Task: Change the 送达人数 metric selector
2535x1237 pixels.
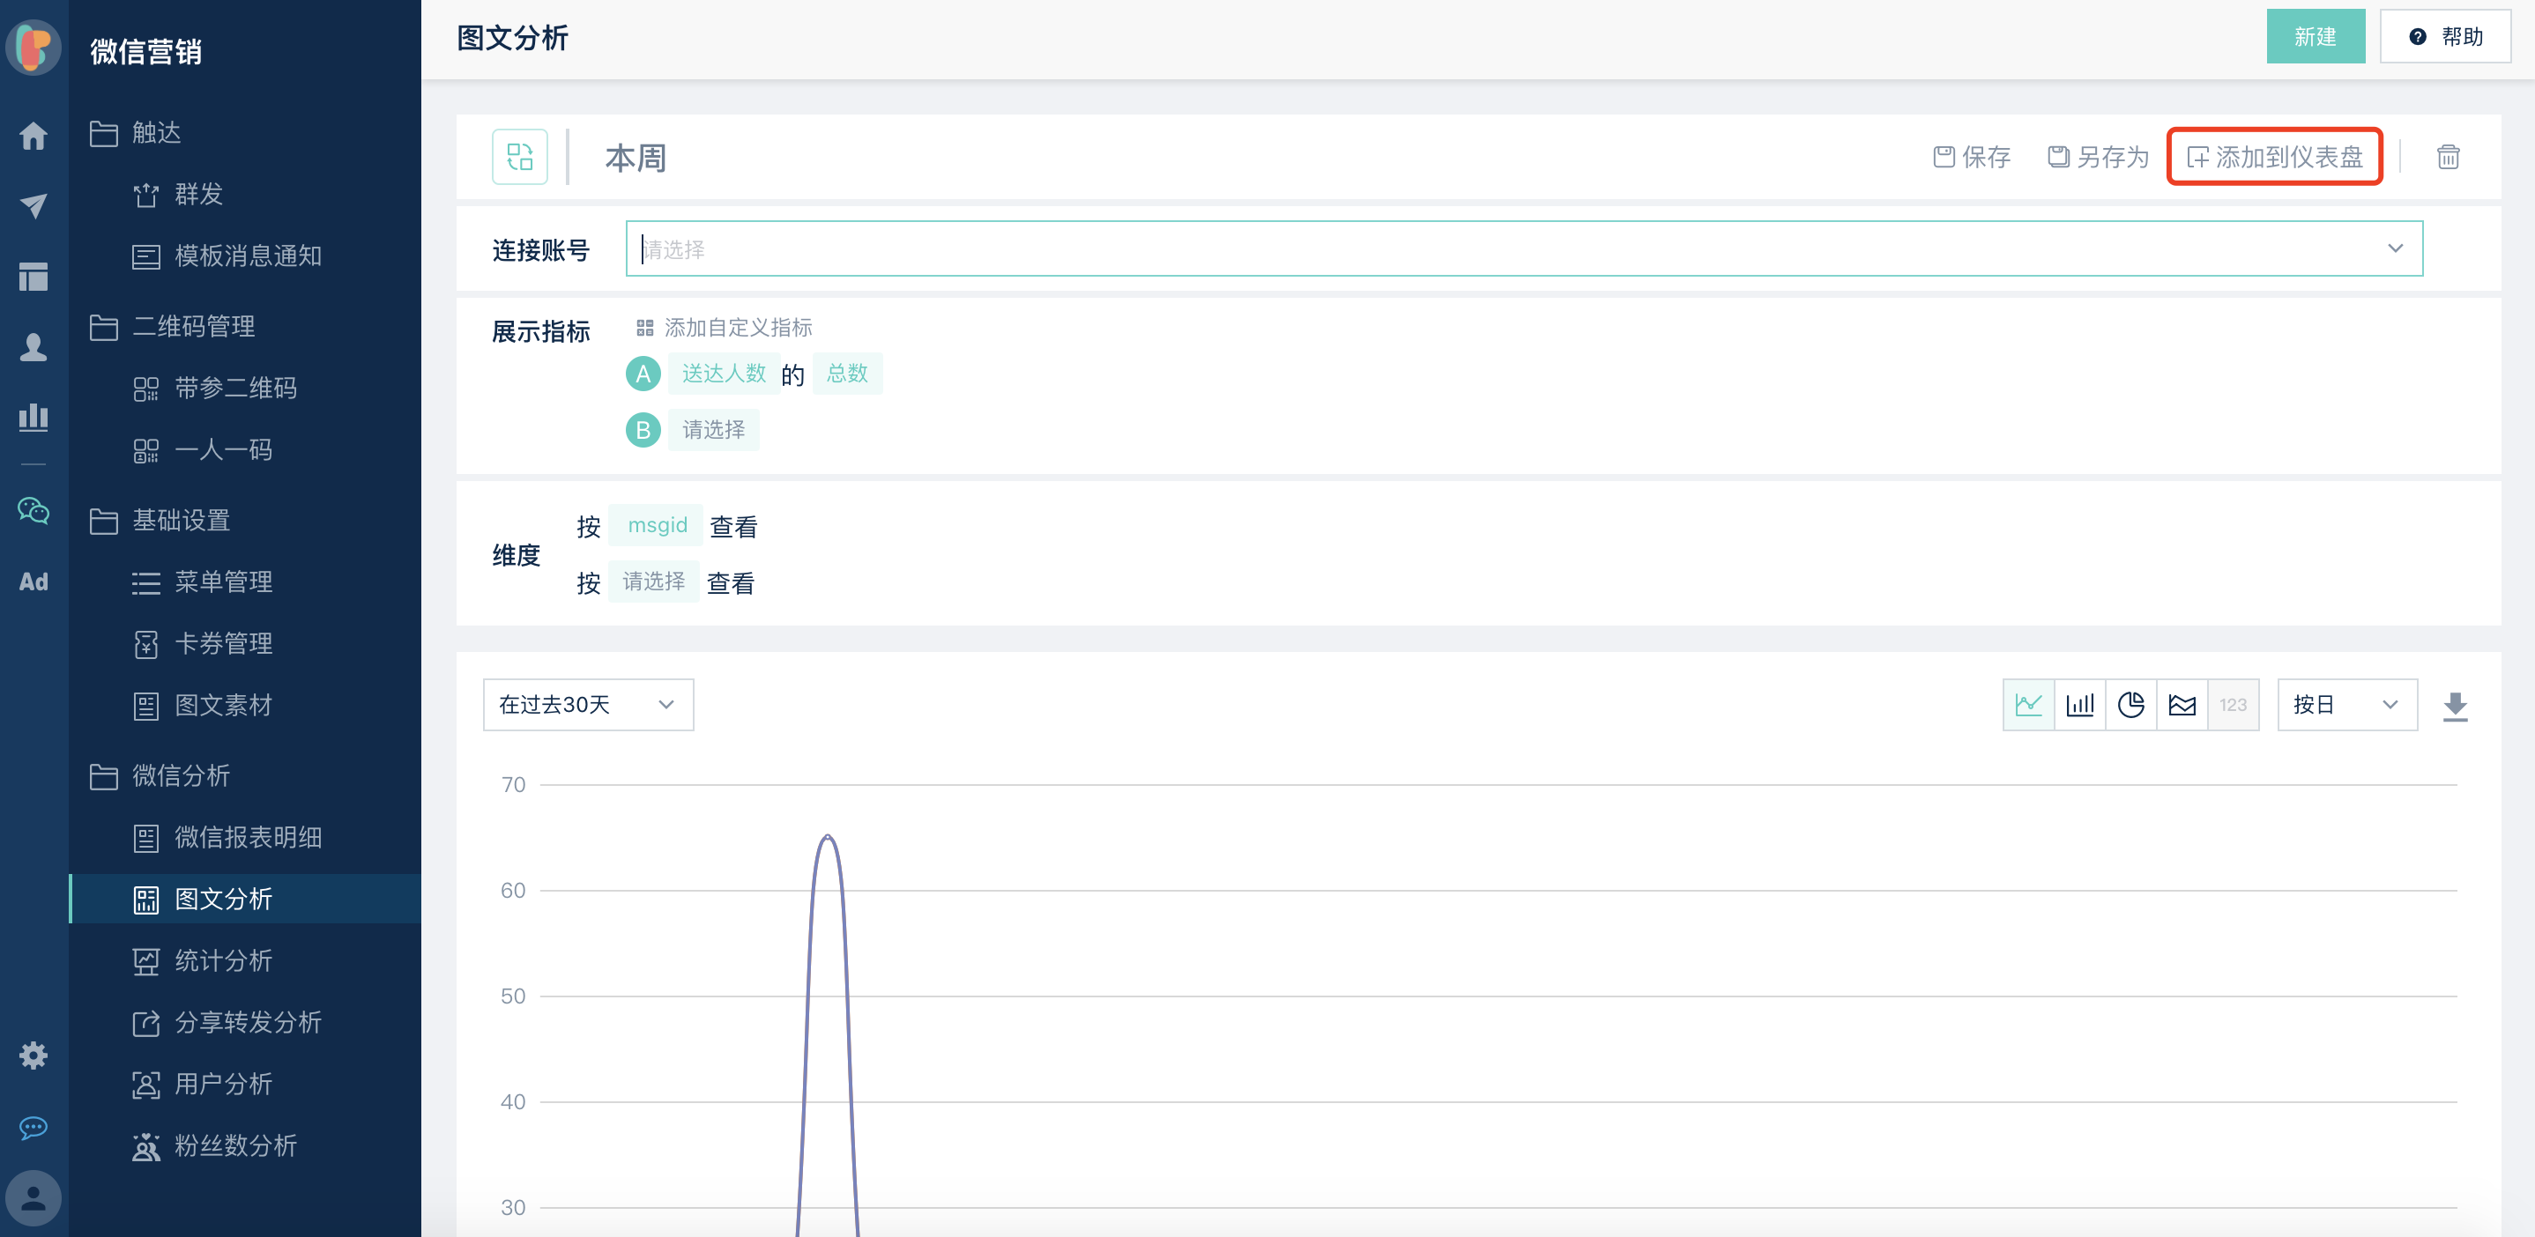Action: [724, 374]
